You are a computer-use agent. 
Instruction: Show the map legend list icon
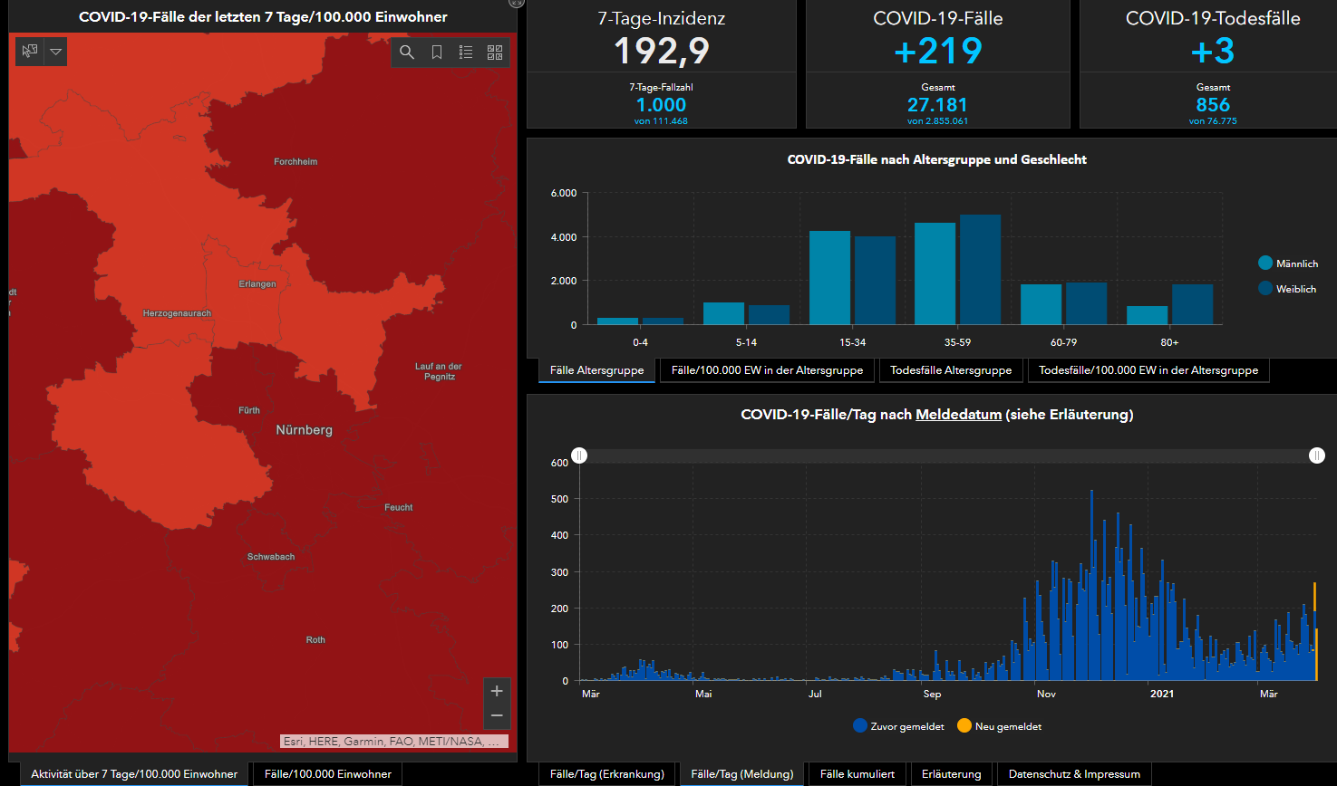[466, 53]
